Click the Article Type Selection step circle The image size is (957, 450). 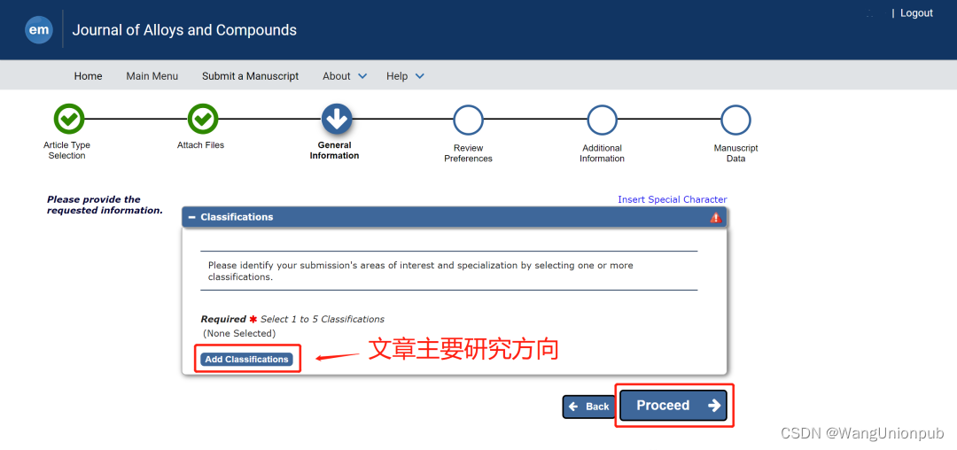(x=69, y=119)
